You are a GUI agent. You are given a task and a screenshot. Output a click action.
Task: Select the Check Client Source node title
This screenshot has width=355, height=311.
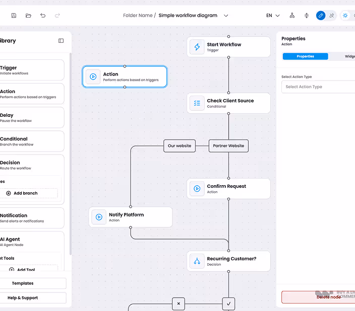tap(230, 101)
